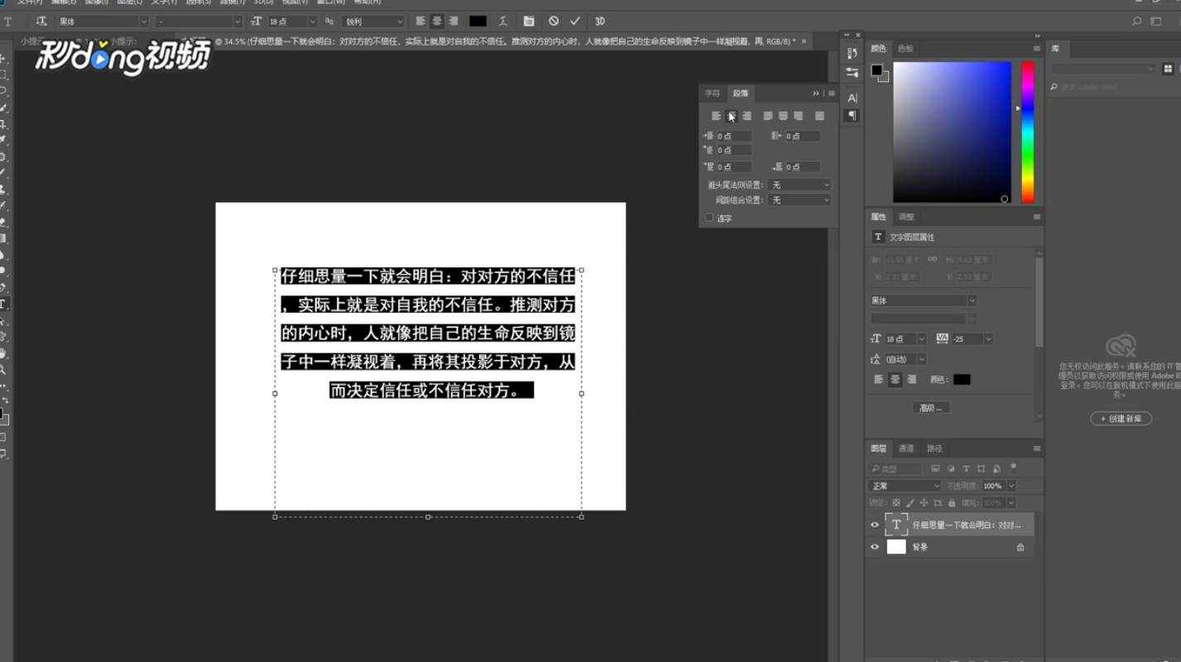This screenshot has width=1181, height=662.
Task: Justify last line centered in 段落 panel
Action: click(783, 116)
